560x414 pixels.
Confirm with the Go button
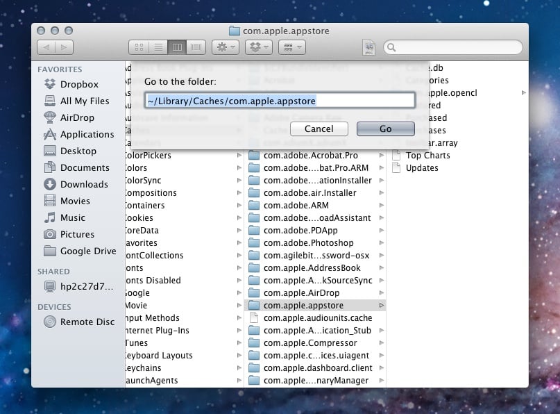pyautogui.click(x=385, y=129)
